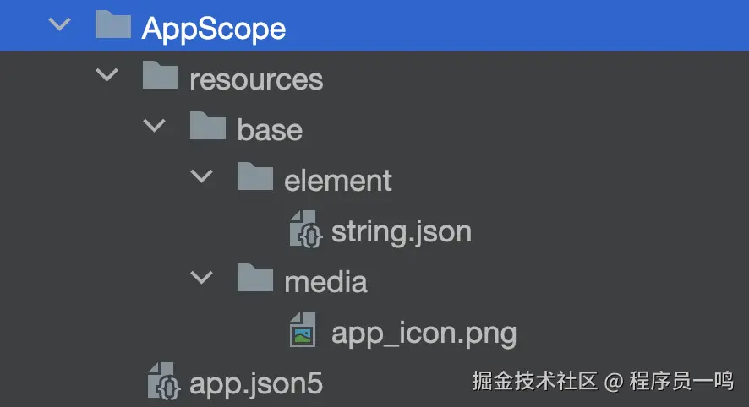The width and height of the screenshot is (749, 407).
Task: Click the app_icon.png image file icon
Action: pos(304,331)
